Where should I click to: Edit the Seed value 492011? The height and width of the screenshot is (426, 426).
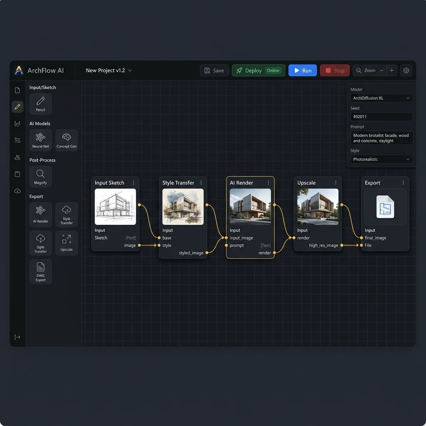[x=381, y=116]
